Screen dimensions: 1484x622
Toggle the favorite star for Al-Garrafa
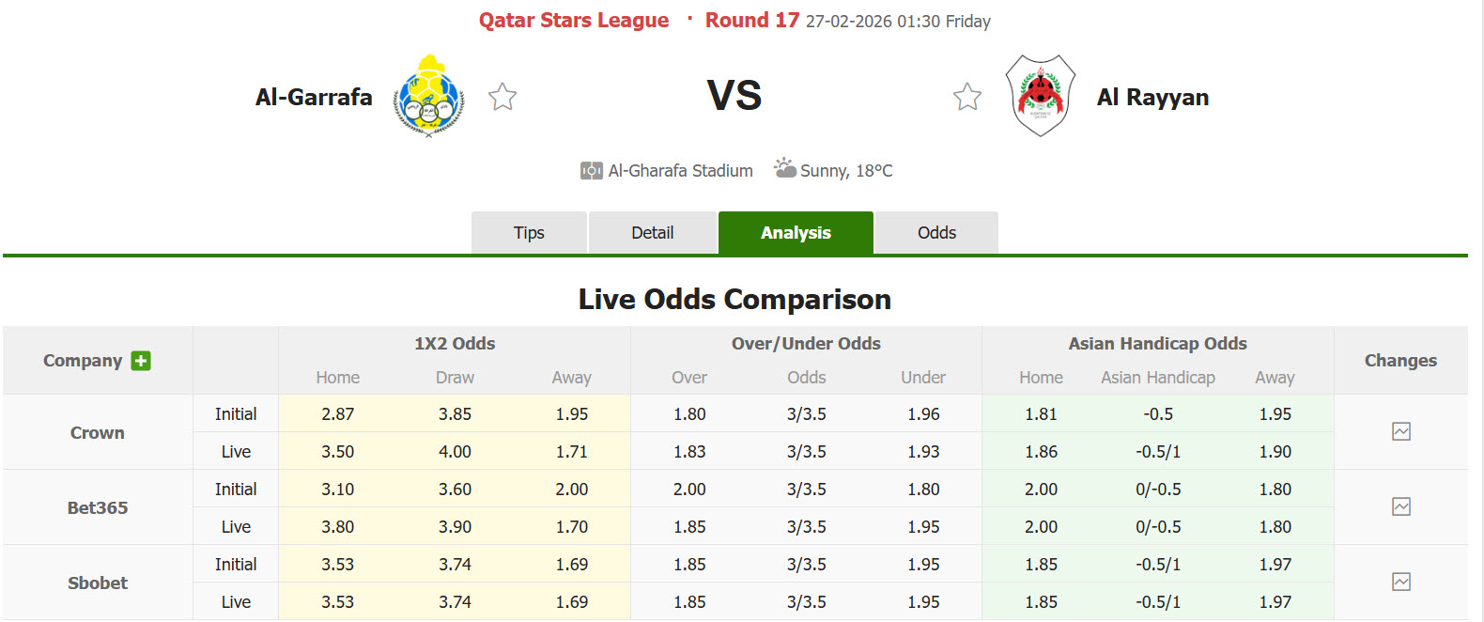coord(502,96)
